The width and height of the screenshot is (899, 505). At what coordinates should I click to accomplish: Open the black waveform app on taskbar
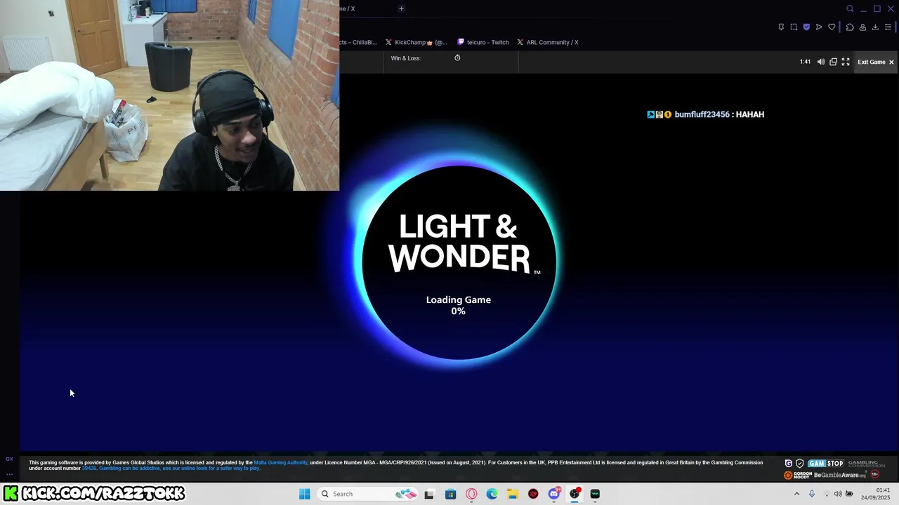[x=595, y=494]
